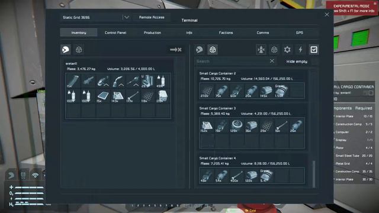Click the Small Cargo Container 3 title

click(217, 108)
